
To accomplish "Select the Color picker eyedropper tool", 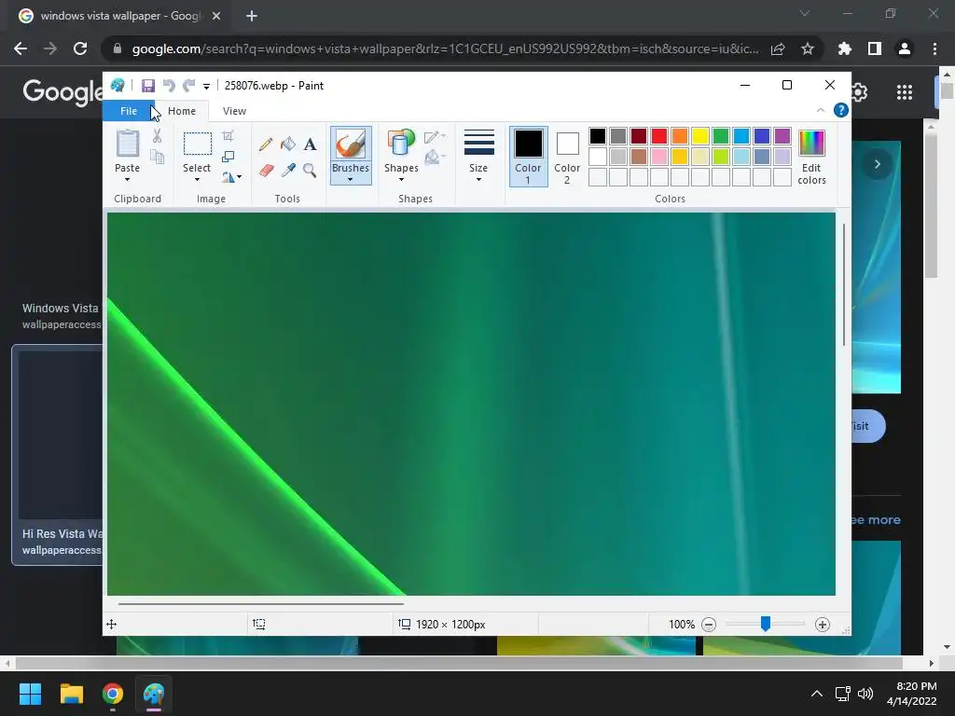I will tap(288, 170).
